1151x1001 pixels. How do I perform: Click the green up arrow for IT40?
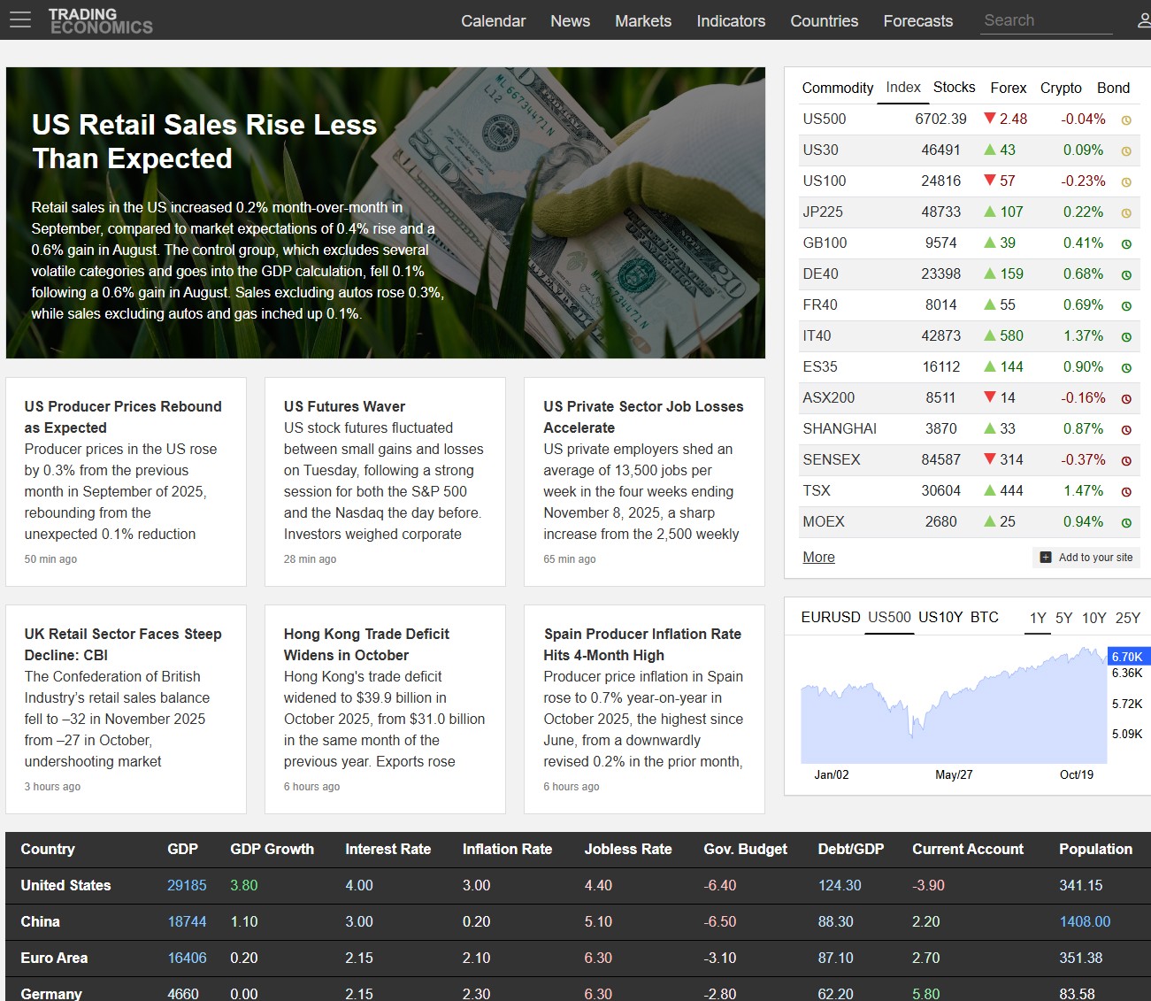pyautogui.click(x=990, y=335)
